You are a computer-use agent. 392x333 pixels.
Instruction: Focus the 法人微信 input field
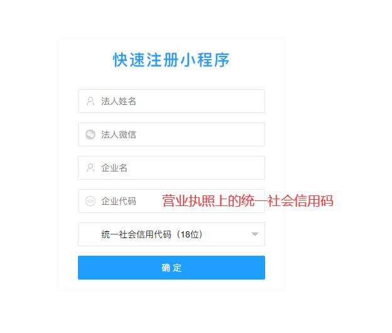171,134
